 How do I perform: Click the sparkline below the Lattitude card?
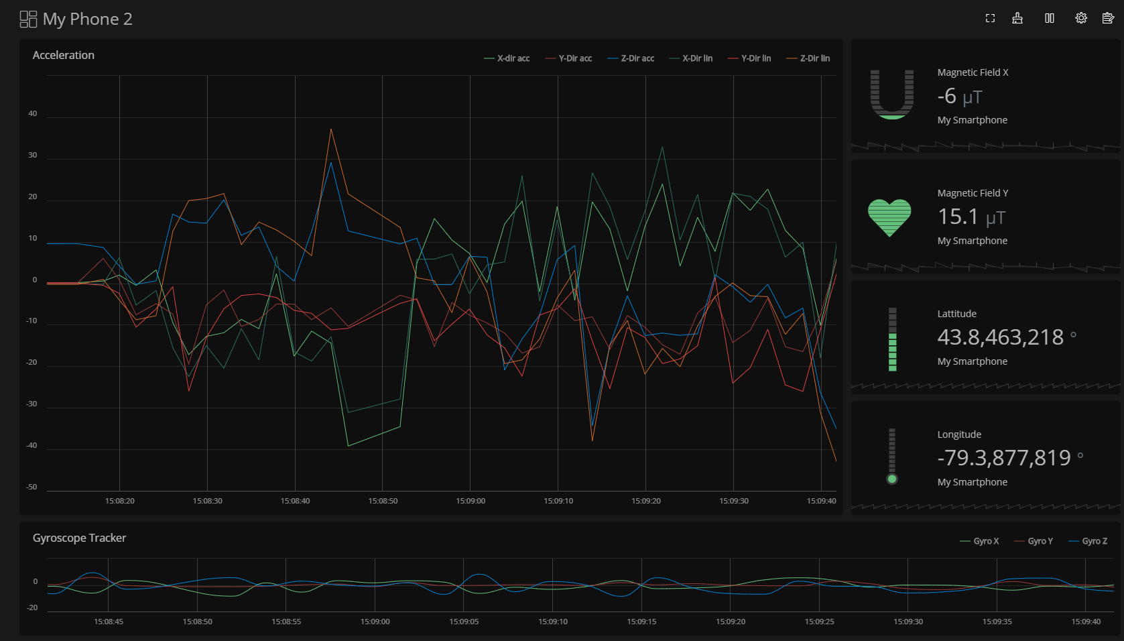point(985,386)
